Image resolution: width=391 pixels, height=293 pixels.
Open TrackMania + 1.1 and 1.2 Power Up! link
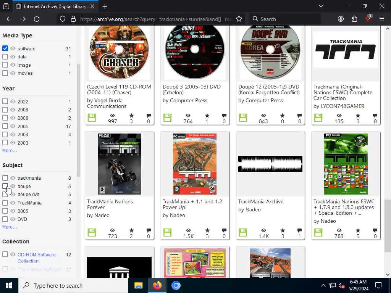[x=192, y=204]
